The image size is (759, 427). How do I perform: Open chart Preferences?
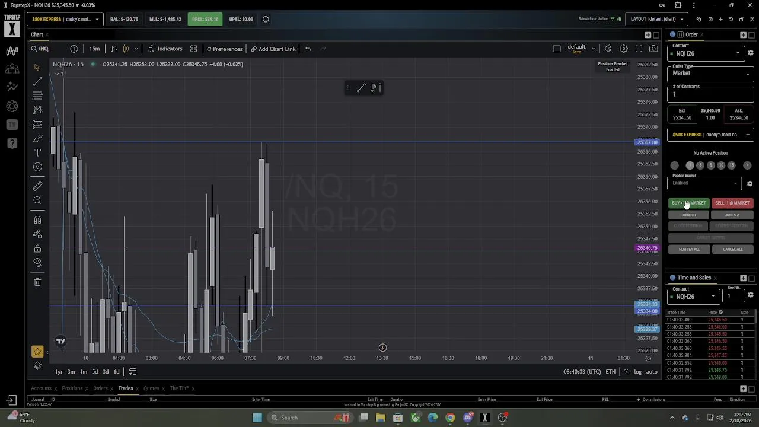224,49
